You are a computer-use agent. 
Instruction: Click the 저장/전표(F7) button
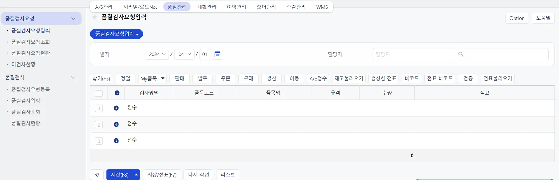click(x=162, y=174)
